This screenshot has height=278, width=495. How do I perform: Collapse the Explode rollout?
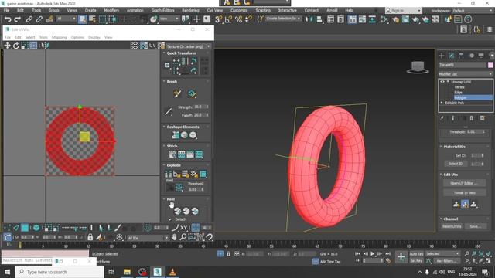pyautogui.click(x=164, y=165)
